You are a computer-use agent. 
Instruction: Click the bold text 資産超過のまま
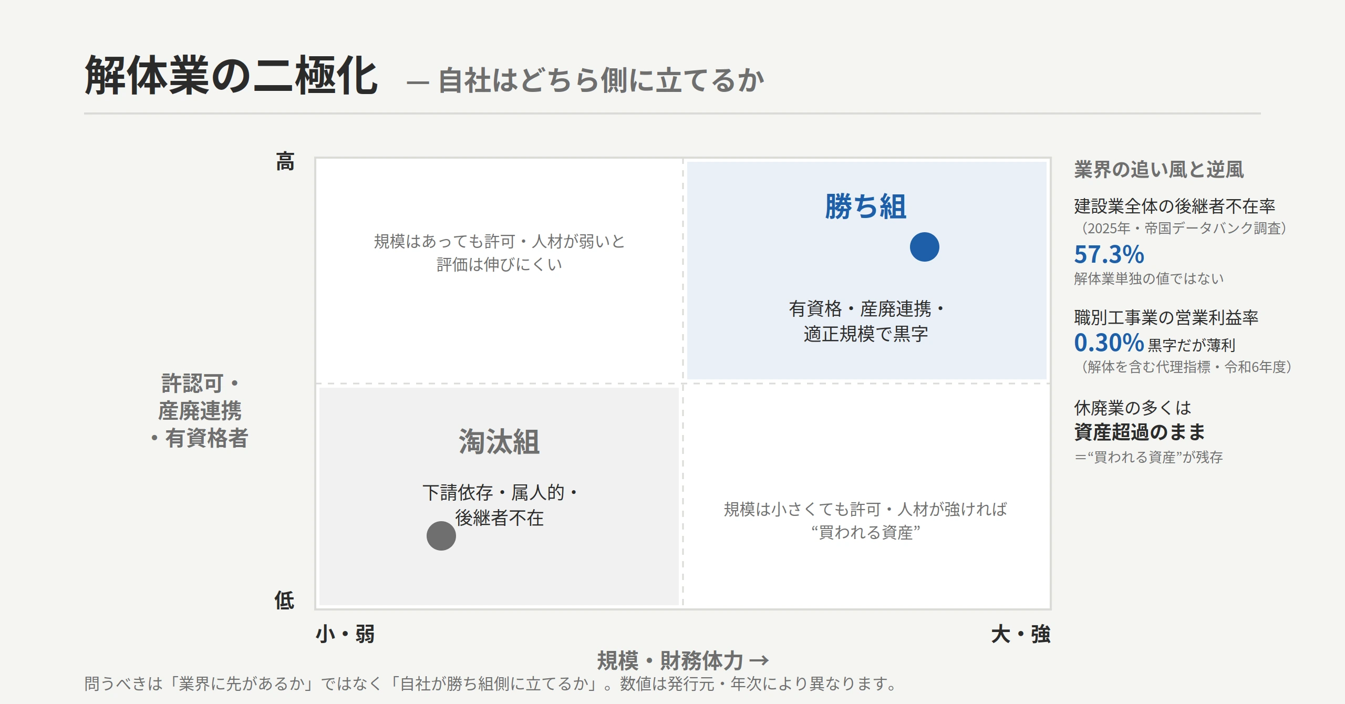1140,432
